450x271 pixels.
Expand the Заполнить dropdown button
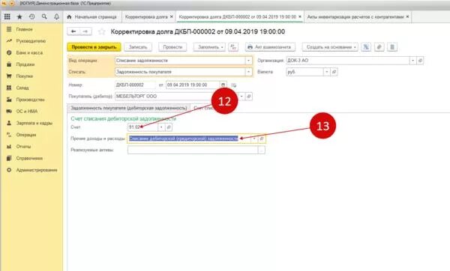(209, 47)
